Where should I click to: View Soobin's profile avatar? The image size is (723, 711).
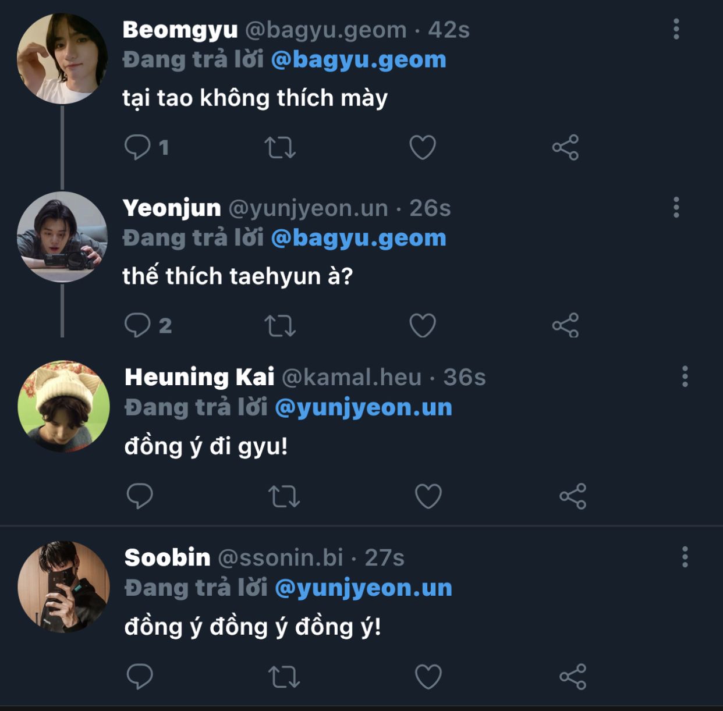coord(63,586)
